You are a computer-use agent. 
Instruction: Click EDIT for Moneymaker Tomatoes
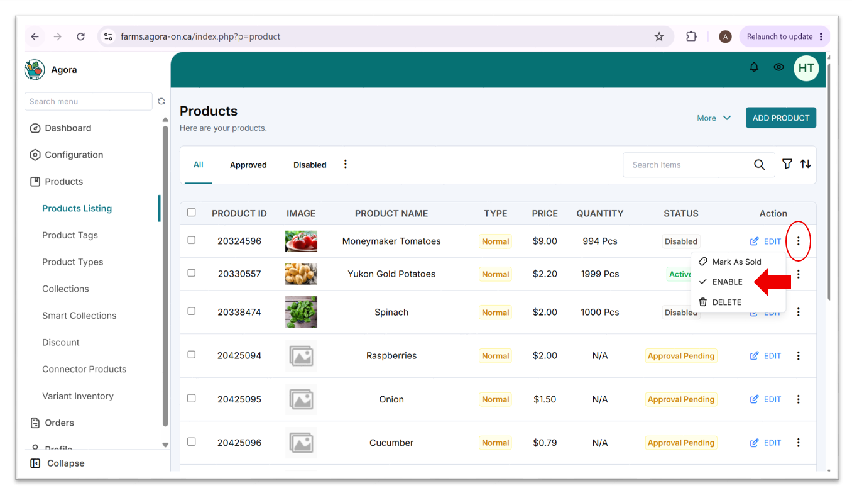coord(765,241)
